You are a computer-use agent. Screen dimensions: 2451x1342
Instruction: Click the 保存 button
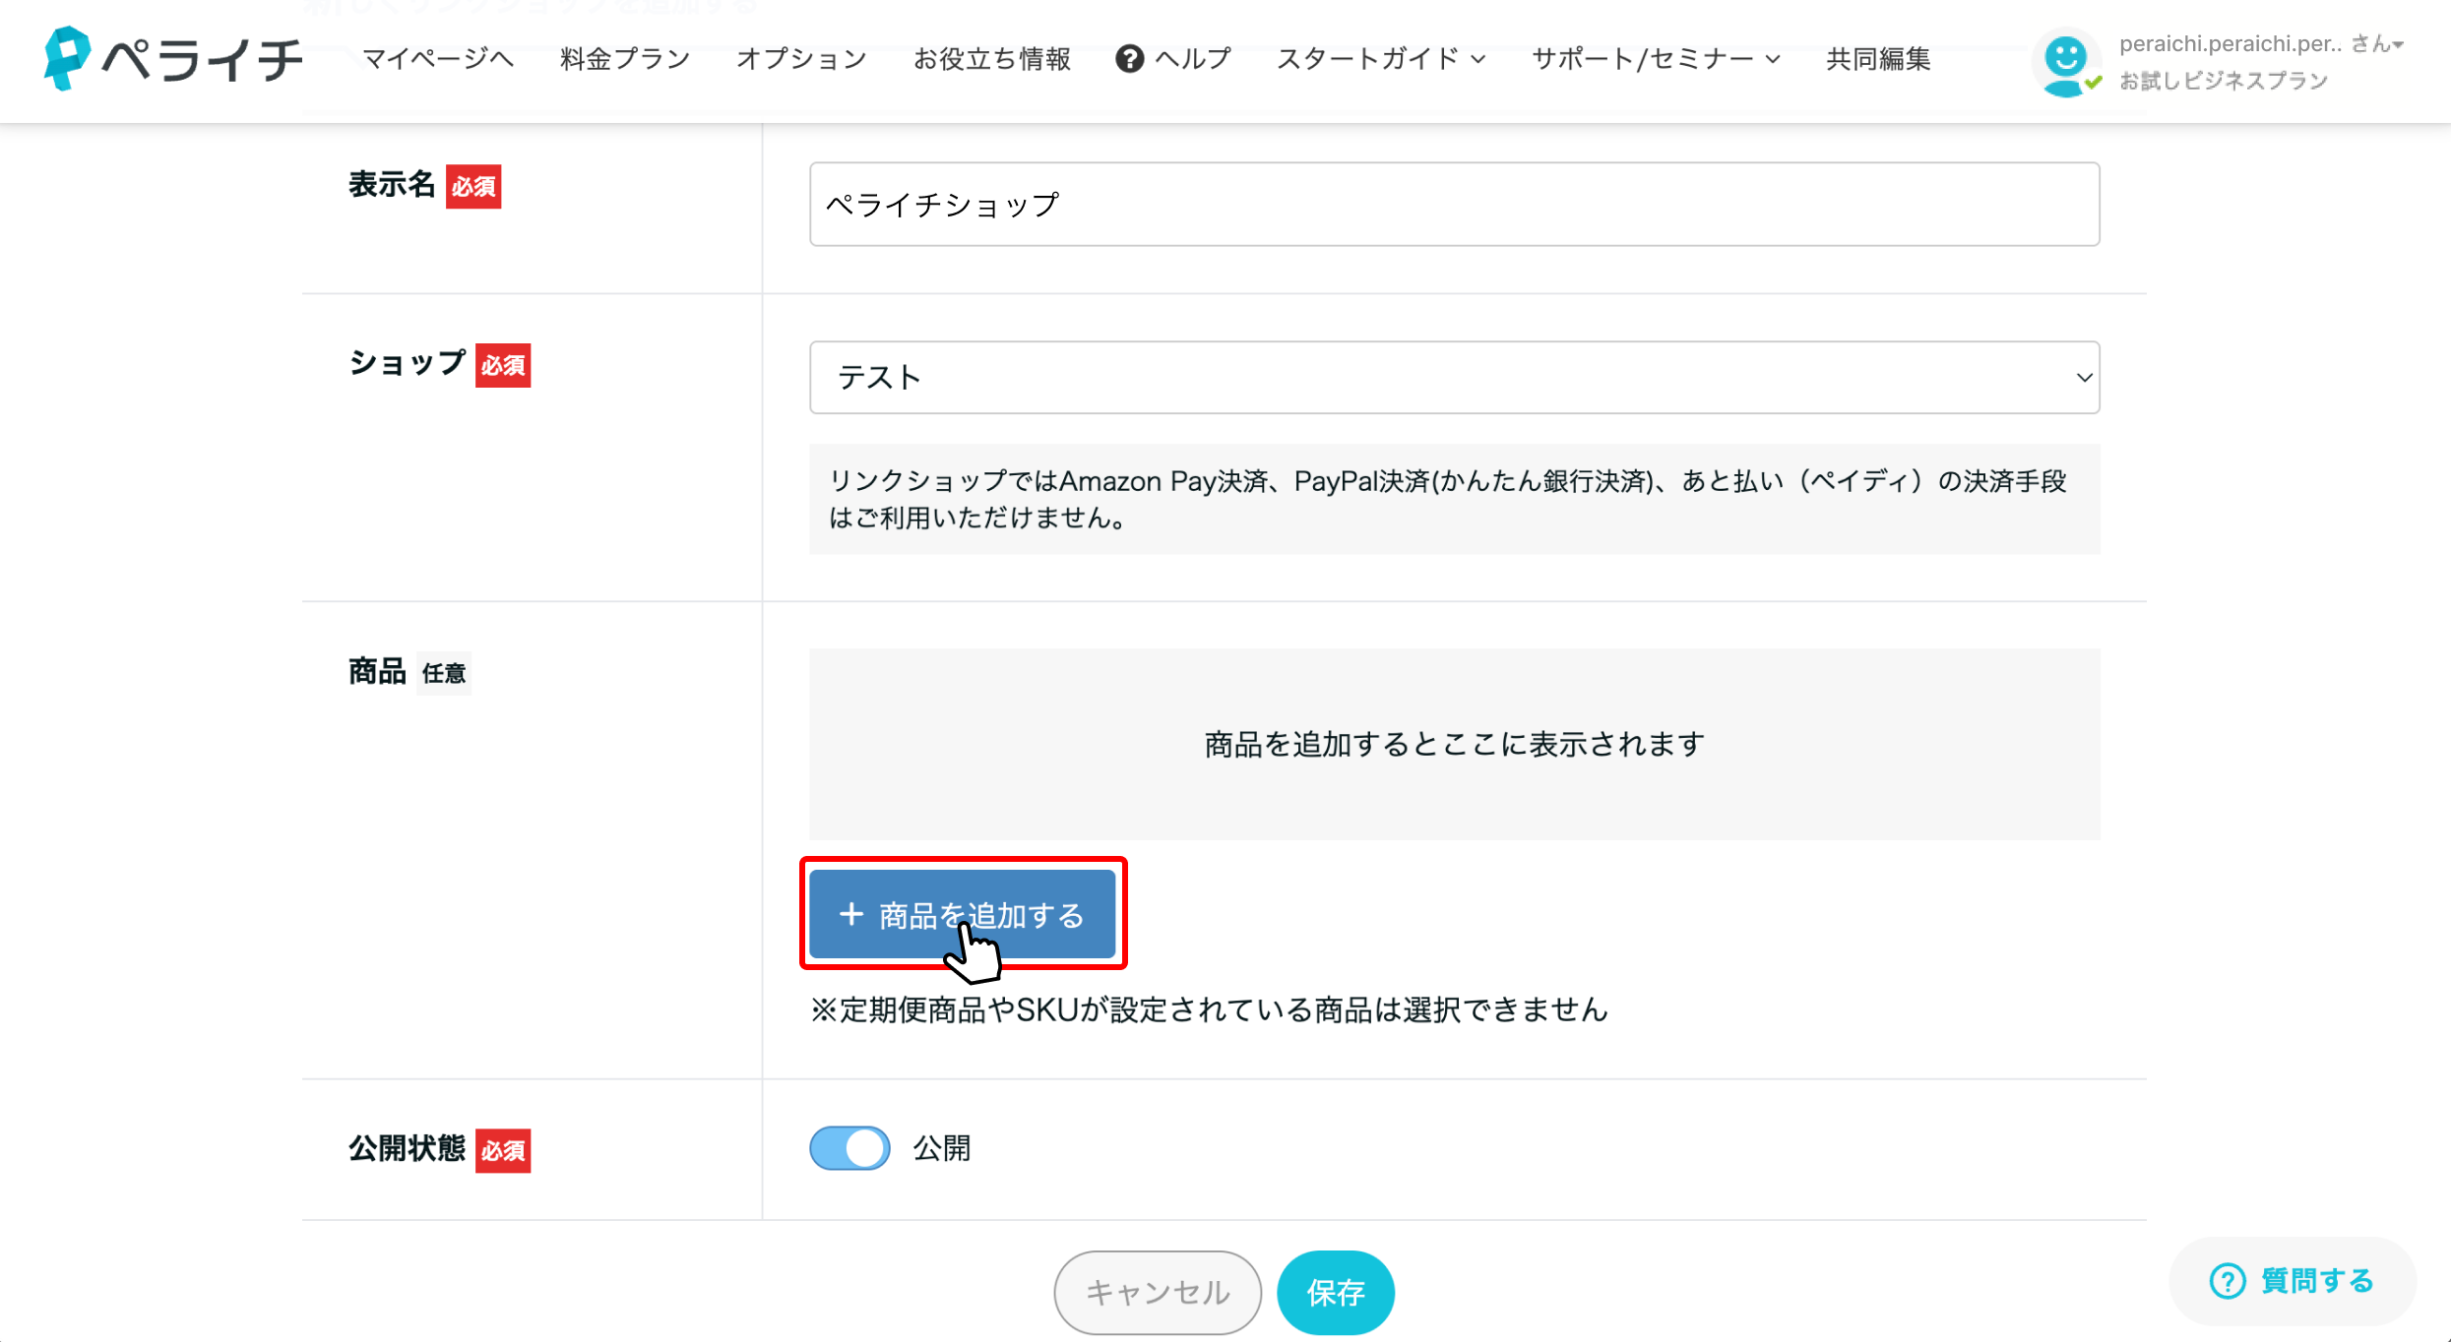coord(1335,1292)
